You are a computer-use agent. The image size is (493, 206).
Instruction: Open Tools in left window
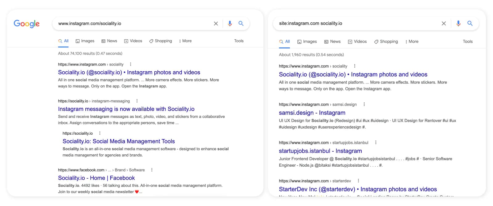coord(239,41)
